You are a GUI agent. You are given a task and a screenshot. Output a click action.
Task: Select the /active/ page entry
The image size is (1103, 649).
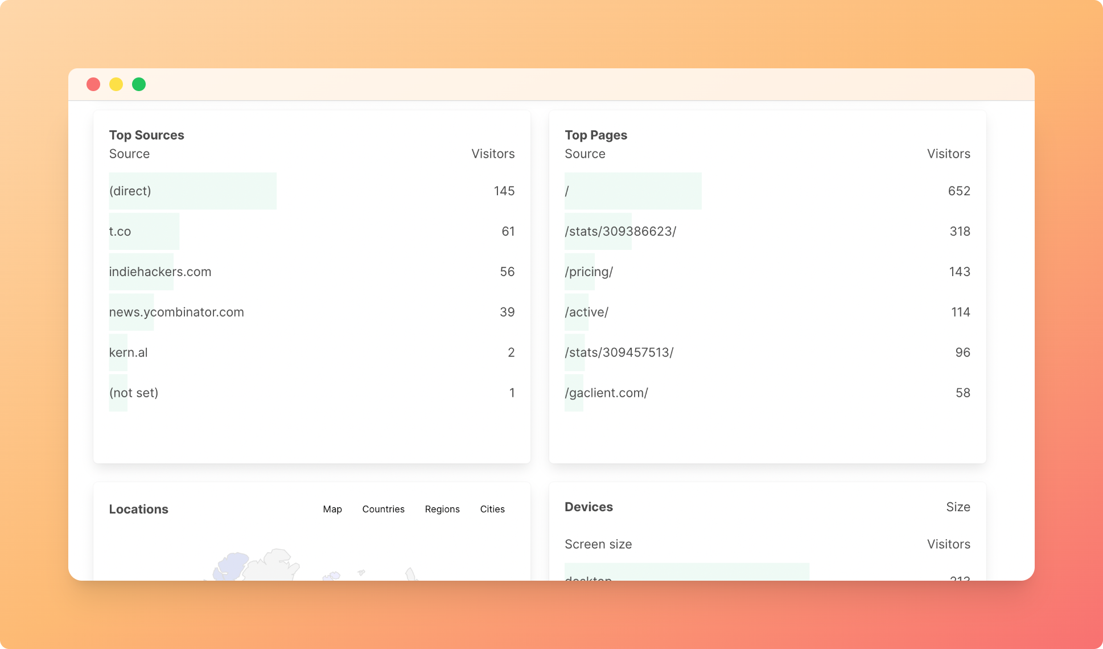click(x=586, y=312)
